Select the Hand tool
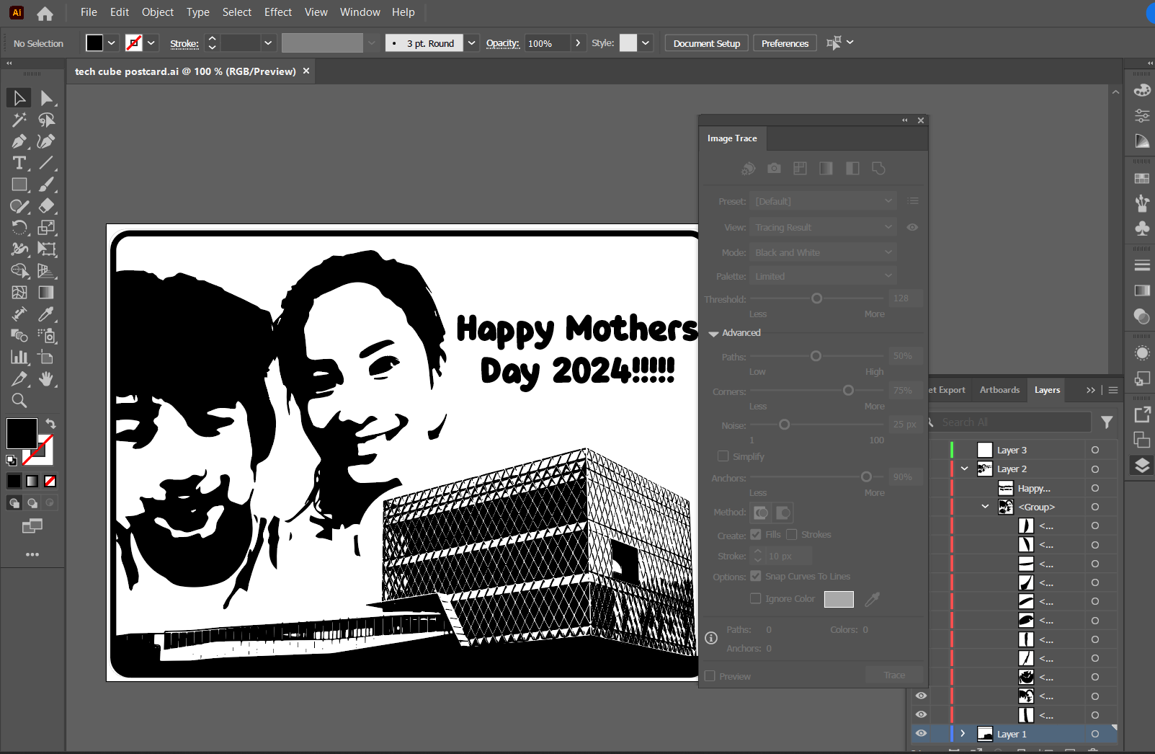The image size is (1155, 754). (x=47, y=379)
